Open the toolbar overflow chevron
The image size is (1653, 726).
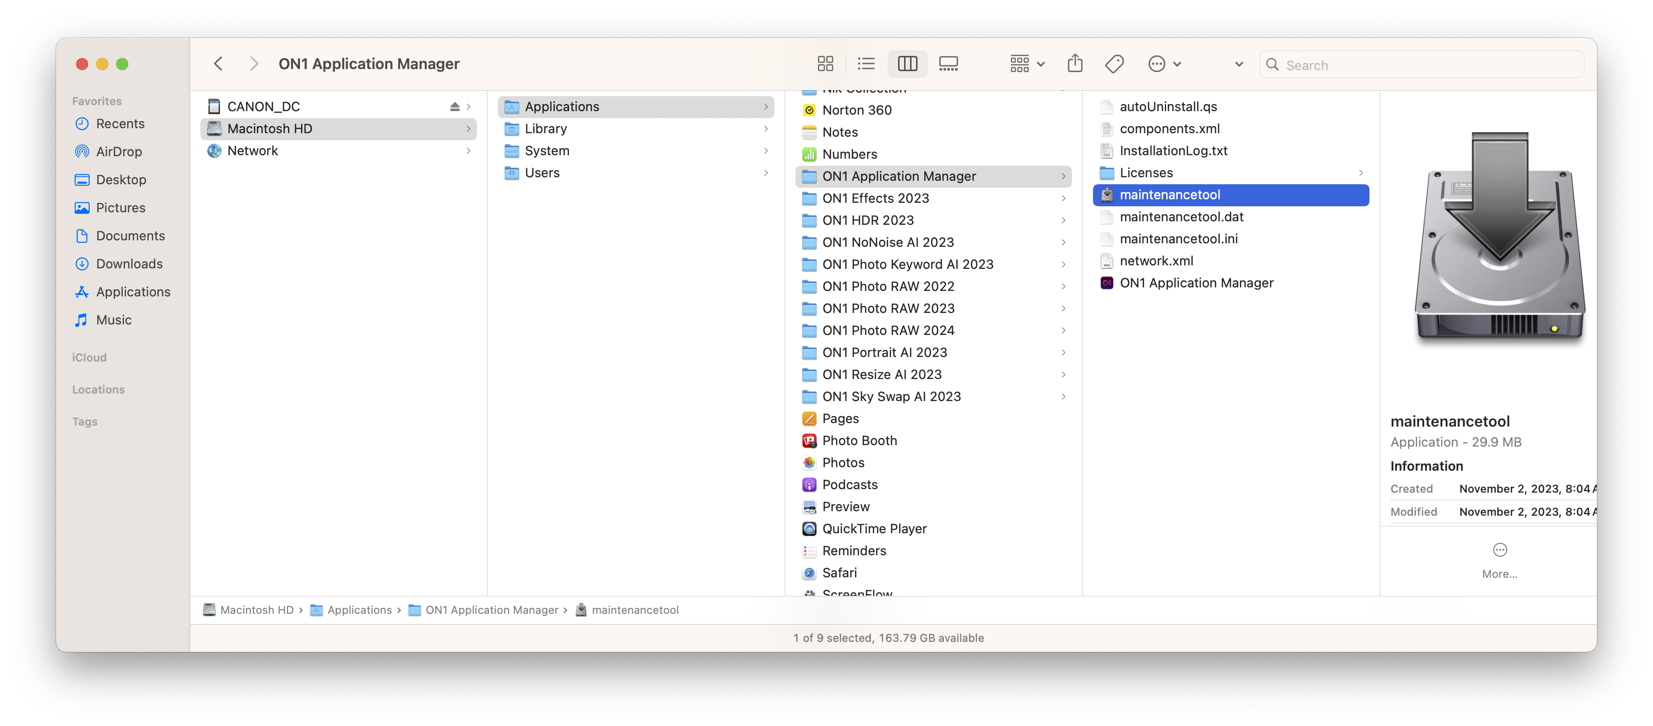[x=1238, y=64]
